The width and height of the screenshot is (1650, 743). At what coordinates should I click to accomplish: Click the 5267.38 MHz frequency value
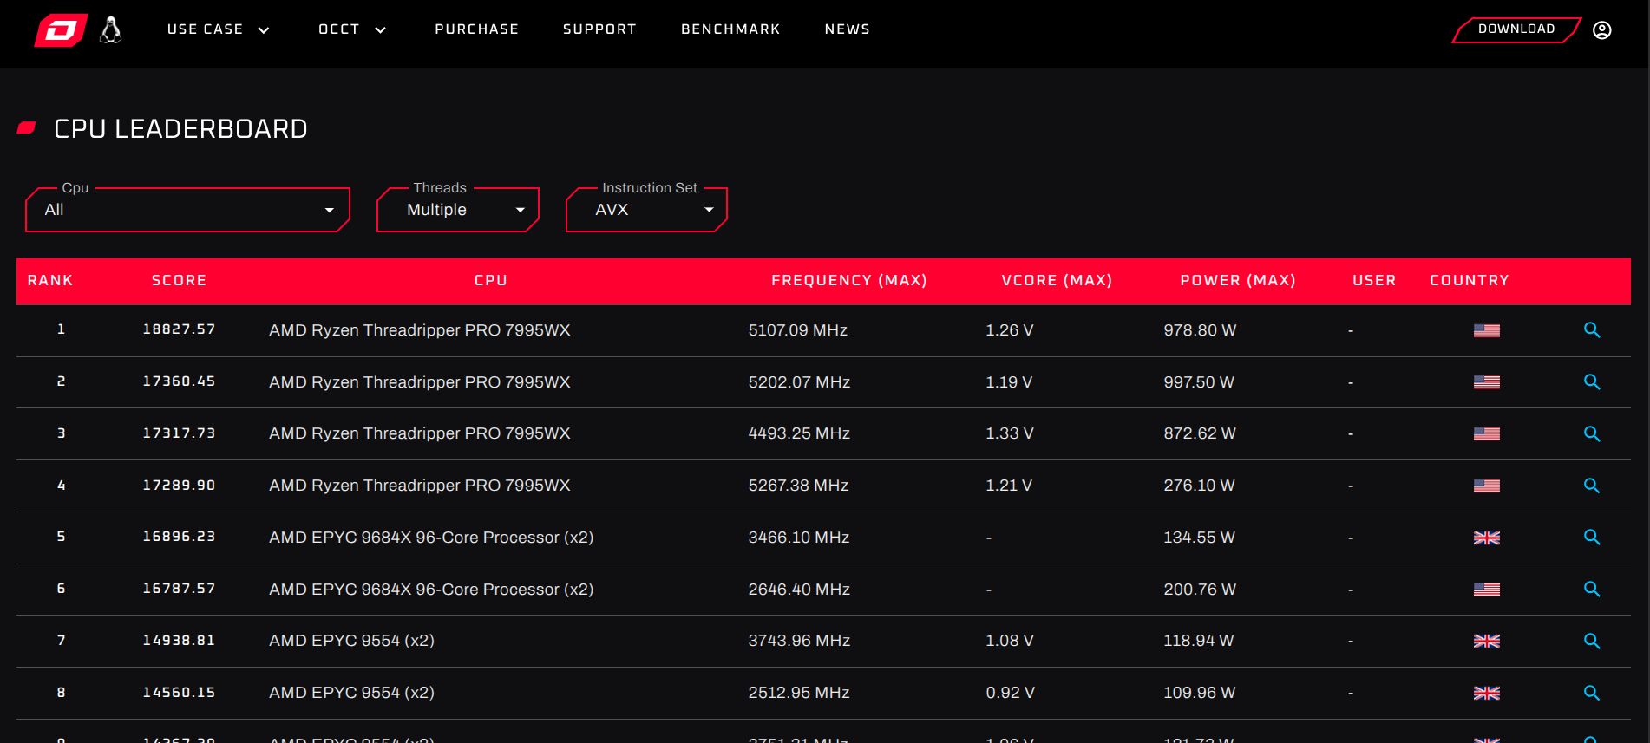(x=798, y=486)
